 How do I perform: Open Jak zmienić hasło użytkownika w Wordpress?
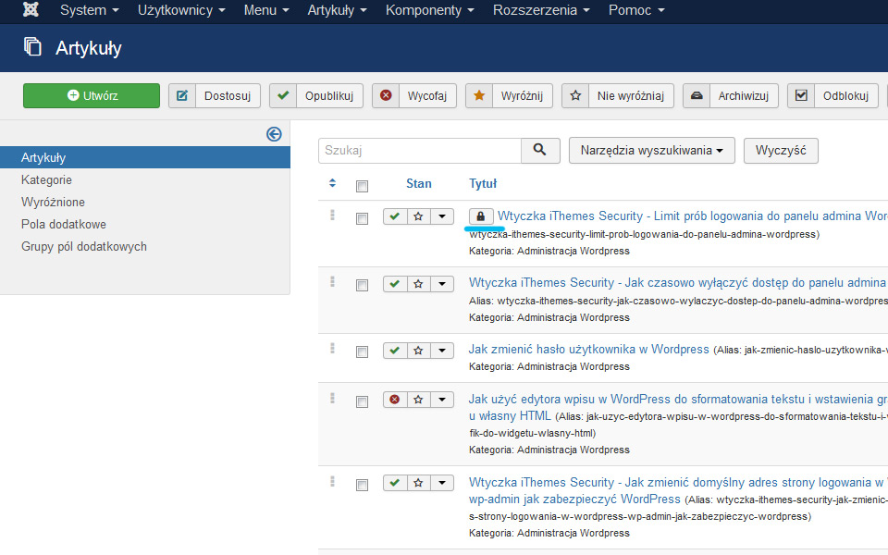click(x=588, y=349)
